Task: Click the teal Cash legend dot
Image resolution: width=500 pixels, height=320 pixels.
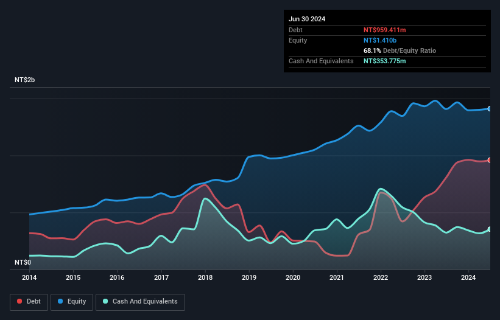Action: pyautogui.click(x=105, y=301)
